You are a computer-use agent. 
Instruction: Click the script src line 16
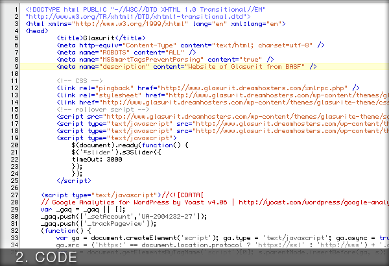[x=222, y=117]
